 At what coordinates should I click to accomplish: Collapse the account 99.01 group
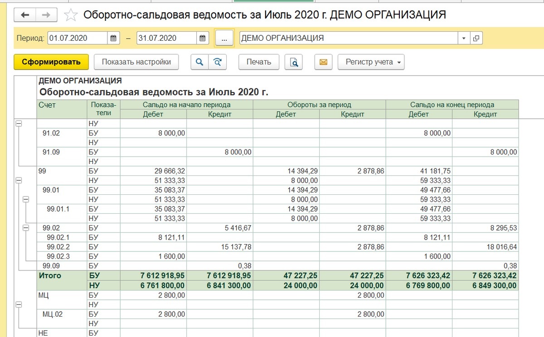26,199
